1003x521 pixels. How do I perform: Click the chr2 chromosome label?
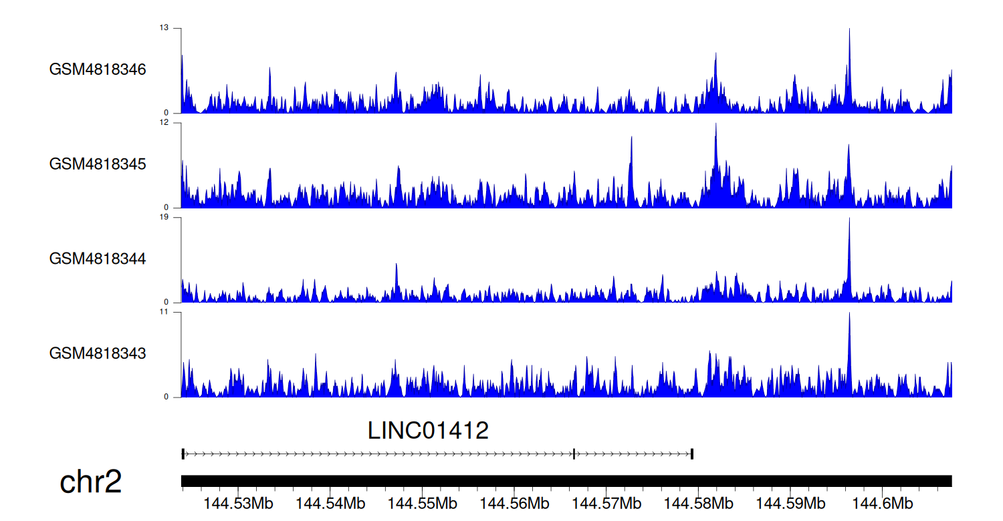91,482
